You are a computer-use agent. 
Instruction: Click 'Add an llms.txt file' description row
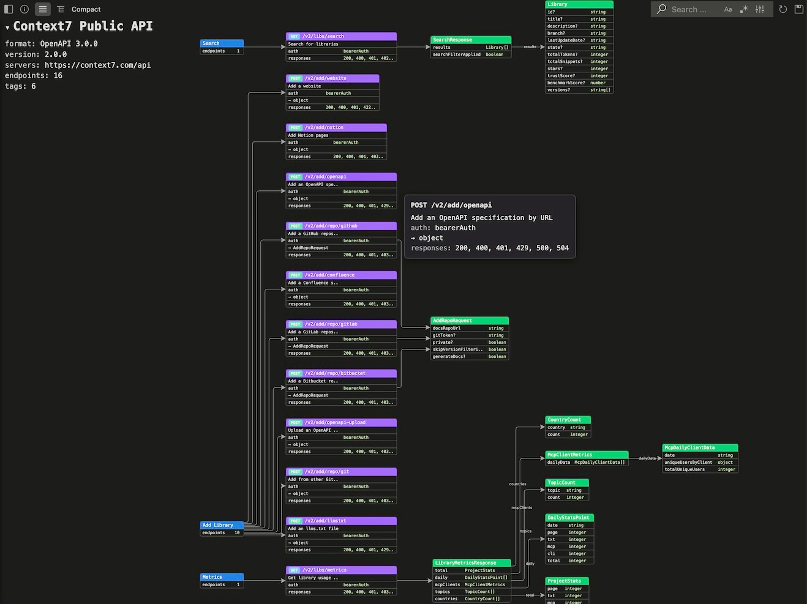click(x=341, y=529)
